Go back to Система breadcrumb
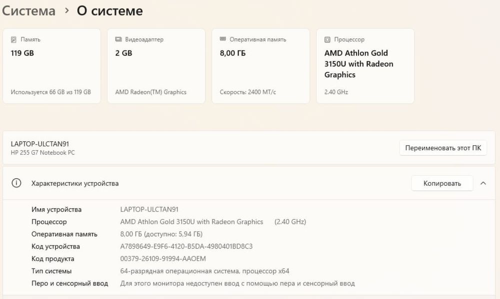The width and height of the screenshot is (500, 299). [x=28, y=11]
